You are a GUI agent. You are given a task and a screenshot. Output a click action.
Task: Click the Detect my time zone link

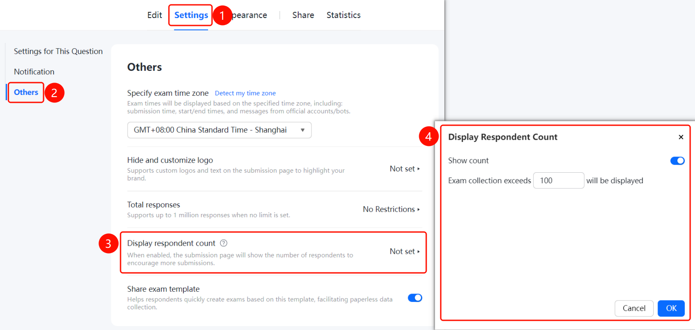tap(245, 93)
